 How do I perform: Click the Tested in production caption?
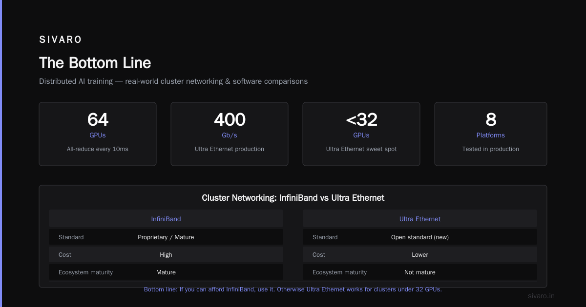click(491, 149)
